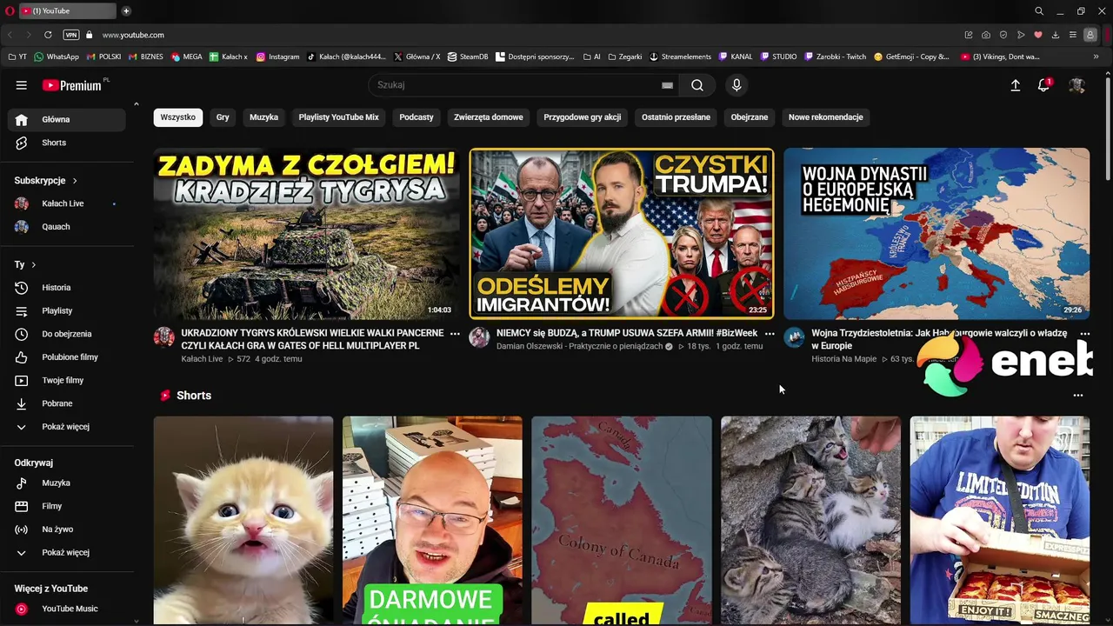Open the account avatar menu

tap(1076, 85)
